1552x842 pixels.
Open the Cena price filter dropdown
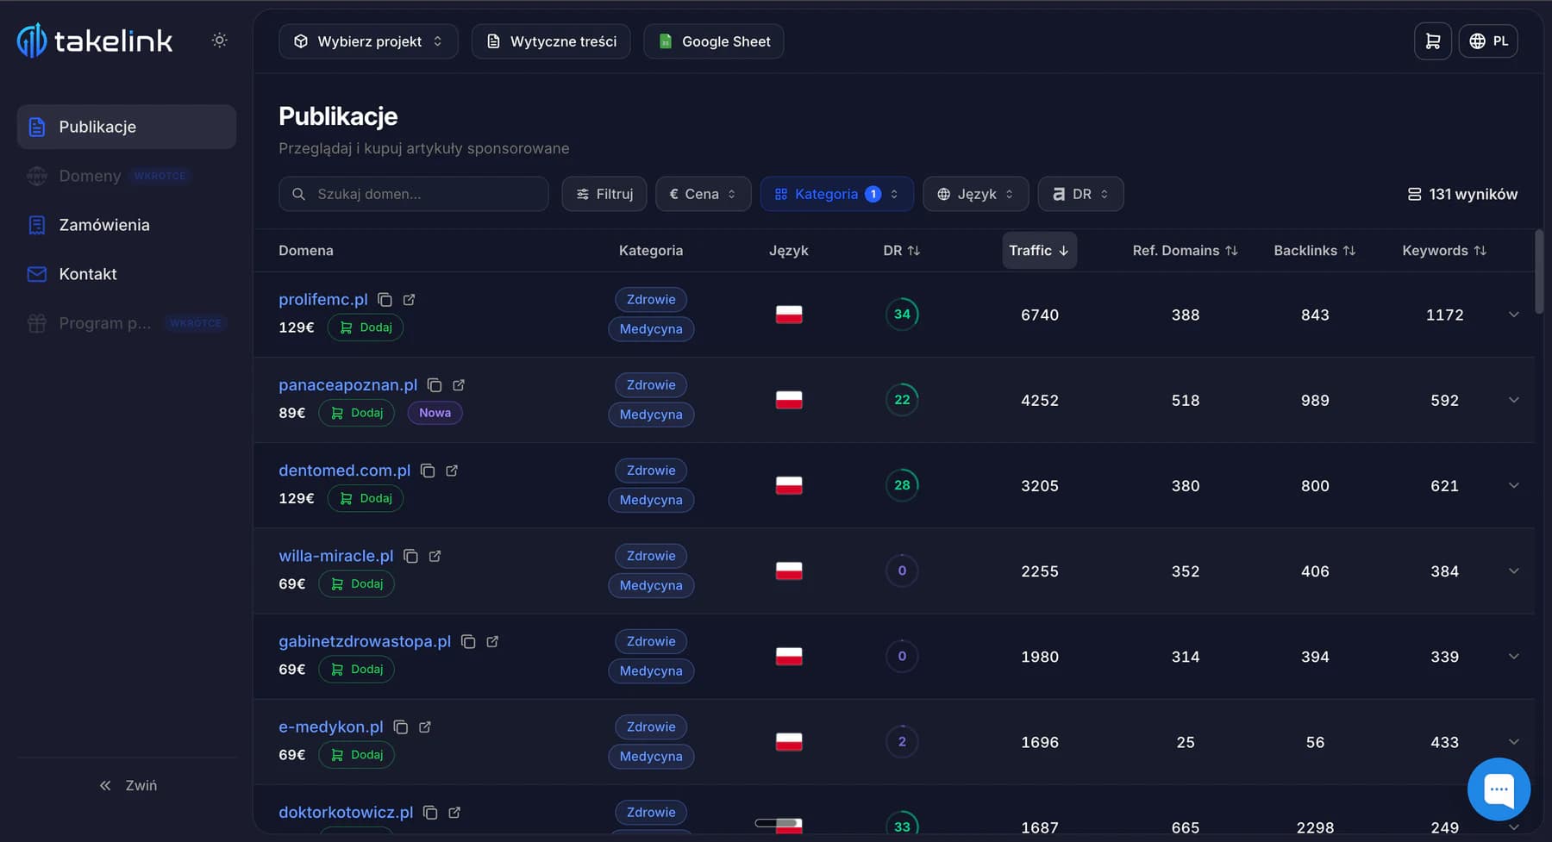coord(703,194)
